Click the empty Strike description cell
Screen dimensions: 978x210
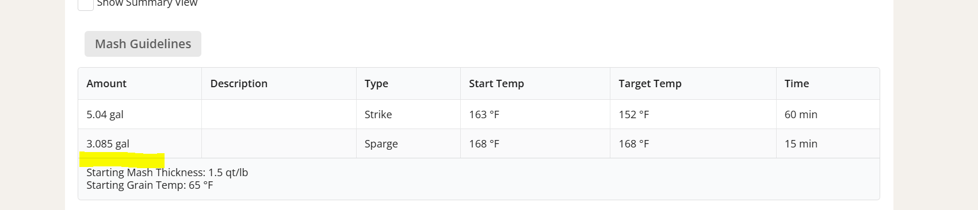279,115
